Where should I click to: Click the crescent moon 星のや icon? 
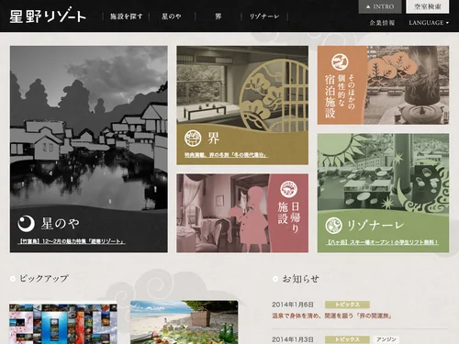tap(26, 224)
